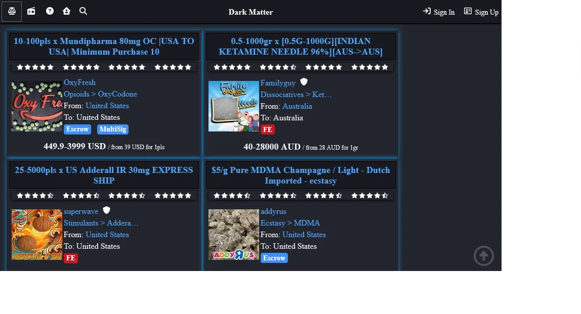Click the star rating row under Familyguy listing title
Image resolution: width=581 pixels, height=314 pixels.
pos(301,67)
